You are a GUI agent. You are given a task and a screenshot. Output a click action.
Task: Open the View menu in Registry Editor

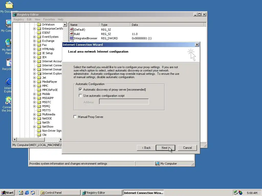click(x=37, y=19)
